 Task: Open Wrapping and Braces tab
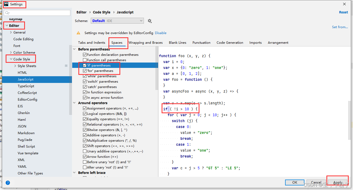click(145, 43)
